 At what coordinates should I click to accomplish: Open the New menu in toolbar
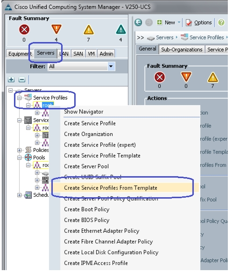166,22
